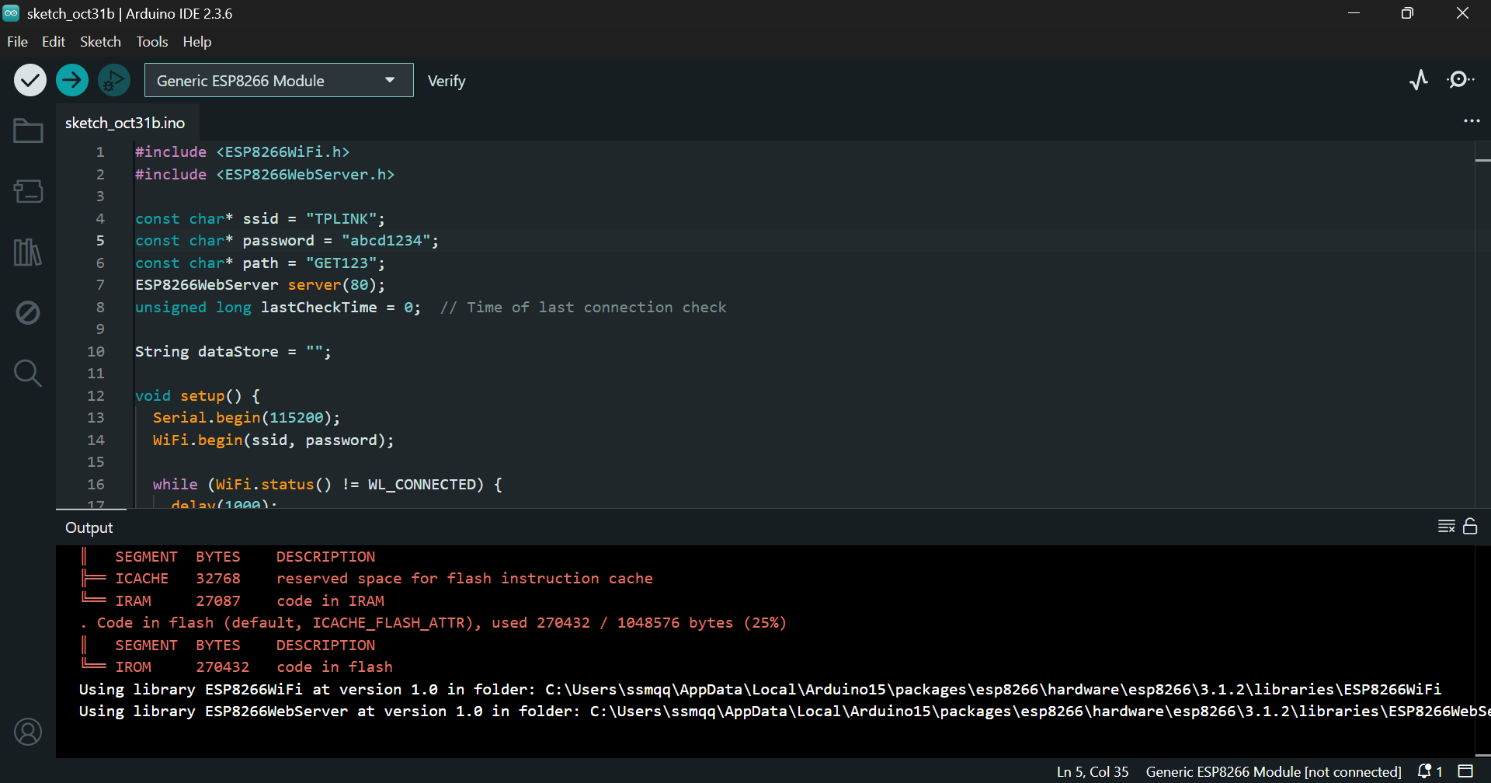Open the Serial Monitor
Image resolution: width=1491 pixels, height=783 pixels.
pyautogui.click(x=1460, y=80)
